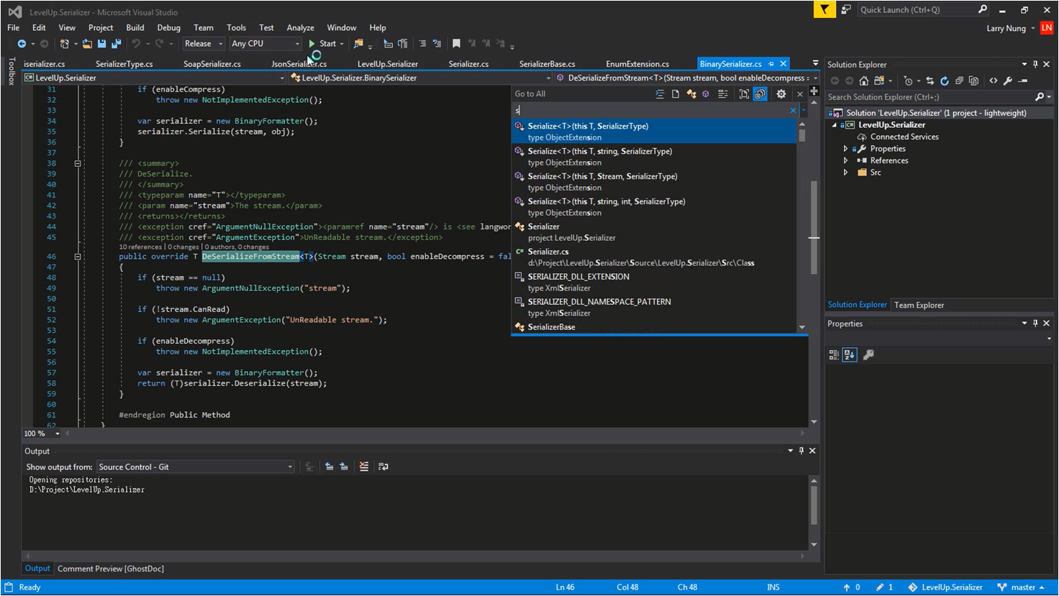Click the master branch in status bar
1059x596 pixels.
pyautogui.click(x=1022, y=587)
